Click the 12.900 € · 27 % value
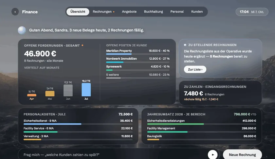This screenshot has height=159, width=275. 159,58
